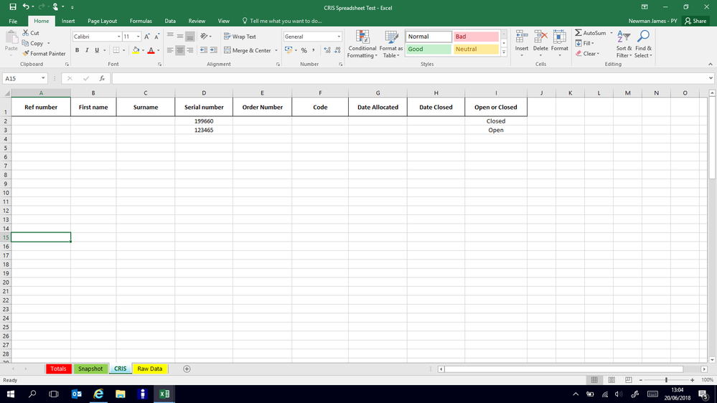This screenshot has width=717, height=403.
Task: Click the Clear button
Action: (588, 54)
